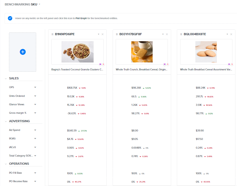Viewport: 237px width, 186px height.
Task: Click the B1N9IPD6IPE SKU heading
Action: click(65, 34)
